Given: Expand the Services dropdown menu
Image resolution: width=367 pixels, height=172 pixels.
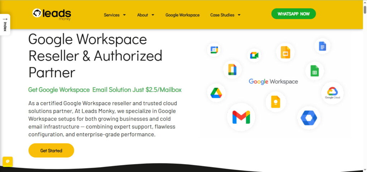Looking at the screenshot, I should pos(115,15).
